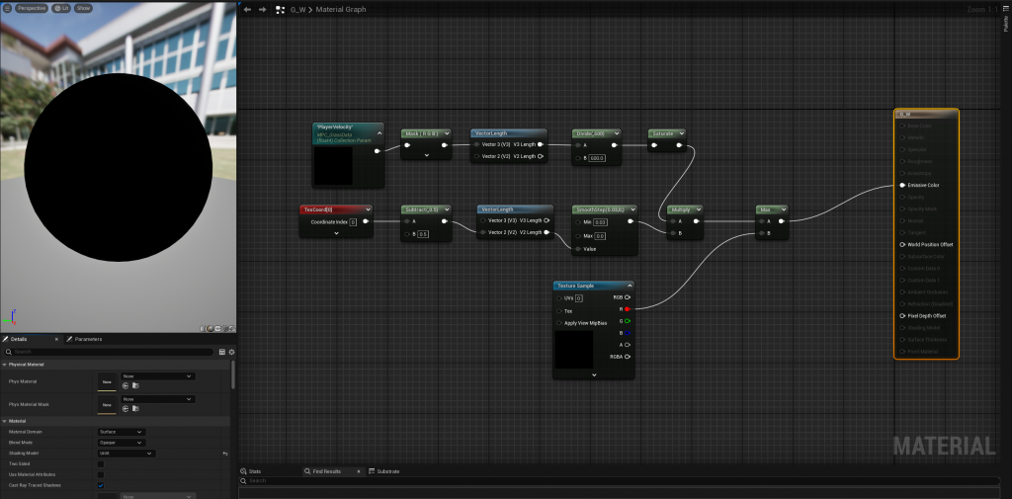This screenshot has width=1012, height=499.
Task: Browse to Phys Material Mask asset in content browser
Action: point(135,408)
